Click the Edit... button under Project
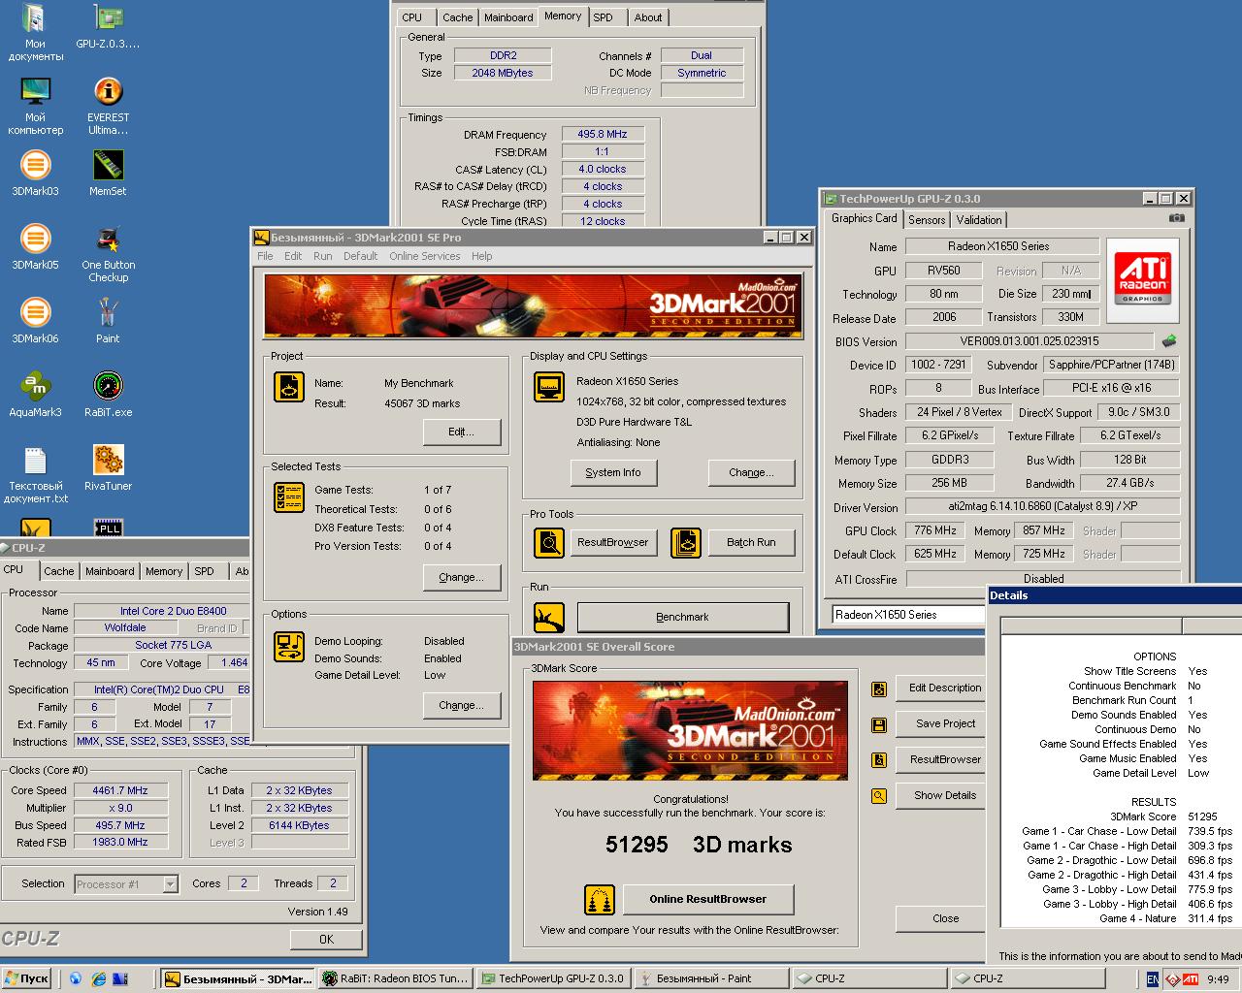1242x993 pixels. point(462,432)
